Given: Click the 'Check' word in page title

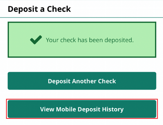Looking at the screenshot, I should pyautogui.click(x=59, y=9).
